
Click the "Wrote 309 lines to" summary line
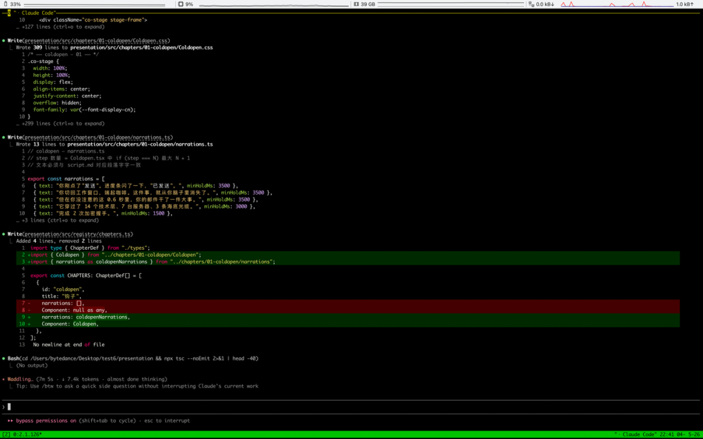(x=115, y=47)
